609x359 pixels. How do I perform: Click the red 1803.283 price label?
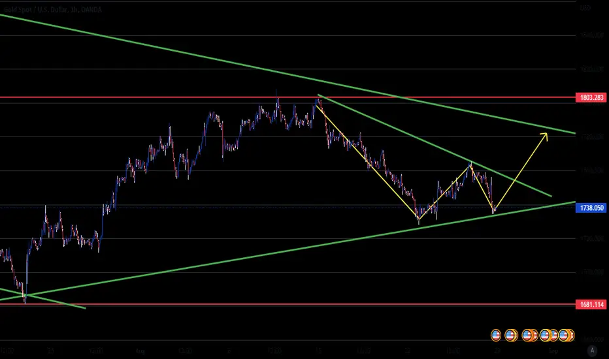click(x=591, y=97)
